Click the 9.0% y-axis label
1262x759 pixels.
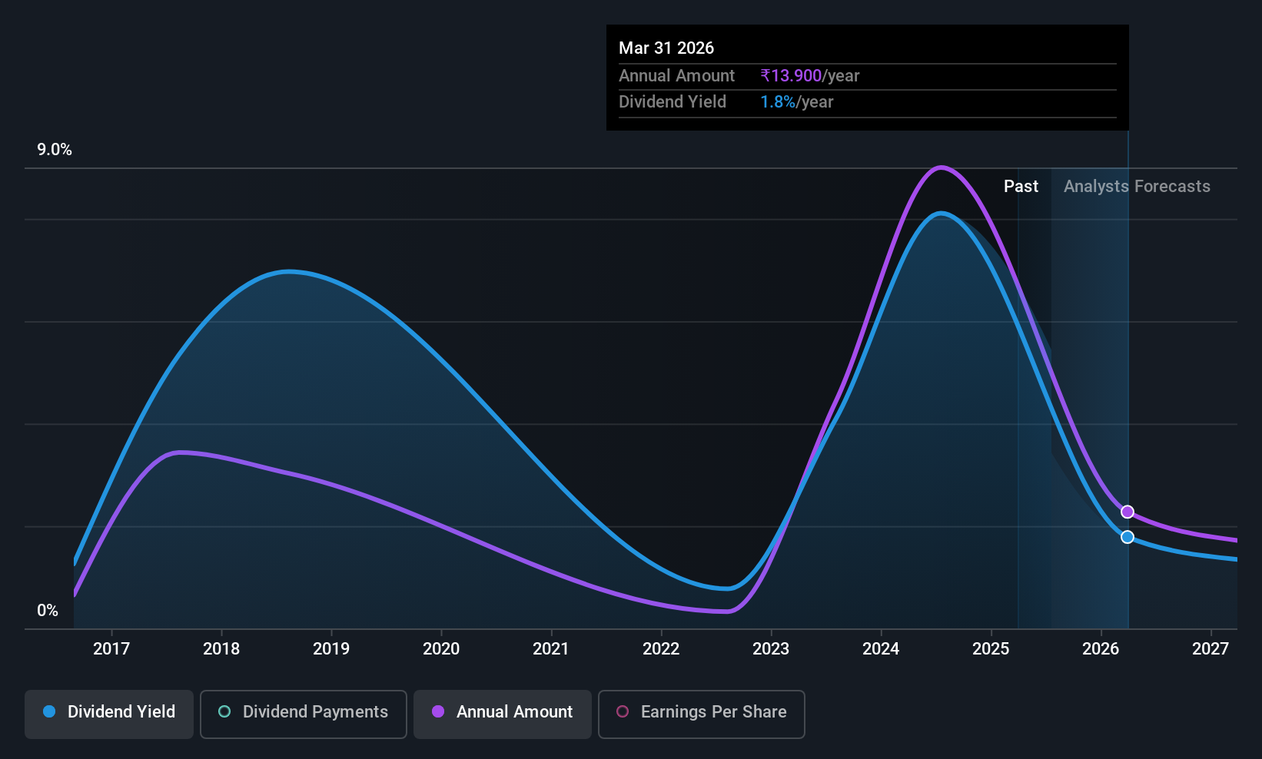coord(55,150)
